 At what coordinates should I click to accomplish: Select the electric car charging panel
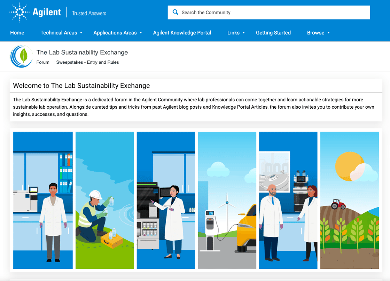point(227,200)
